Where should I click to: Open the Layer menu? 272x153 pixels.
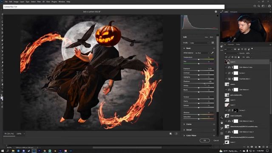coord(22,2)
